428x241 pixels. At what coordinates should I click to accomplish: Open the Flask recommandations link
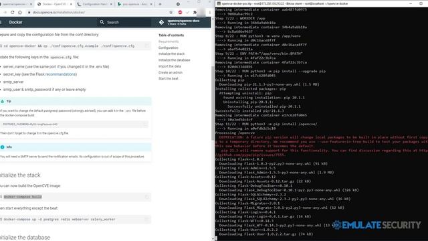pos(61,74)
